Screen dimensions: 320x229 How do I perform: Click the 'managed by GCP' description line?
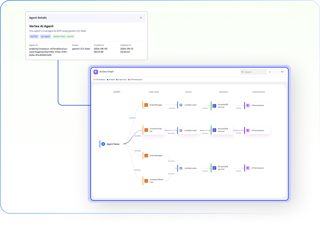click(x=58, y=31)
